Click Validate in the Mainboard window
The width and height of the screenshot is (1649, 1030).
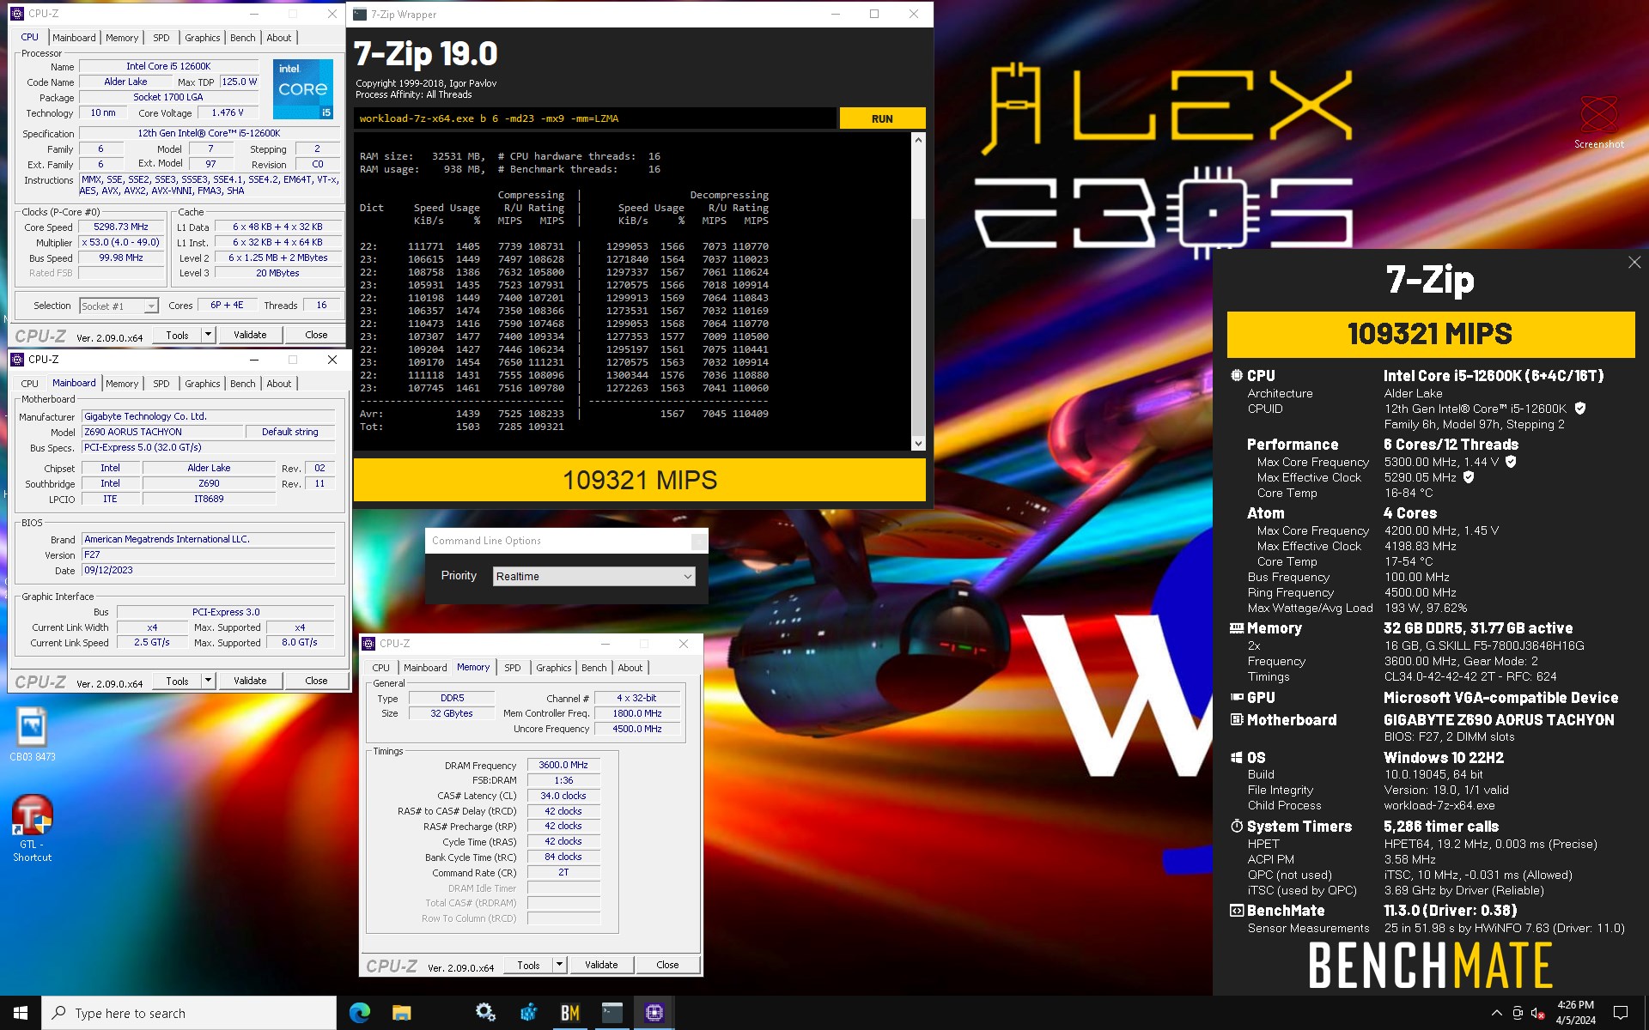(250, 681)
